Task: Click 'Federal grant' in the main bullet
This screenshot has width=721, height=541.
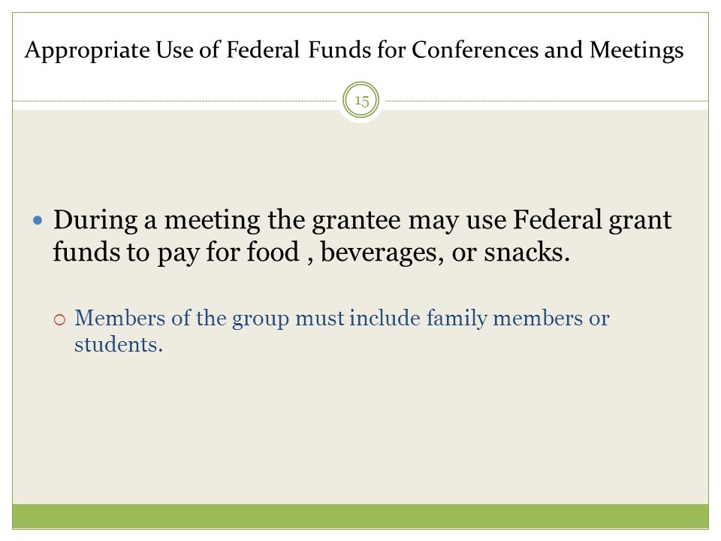Action: tap(593, 220)
